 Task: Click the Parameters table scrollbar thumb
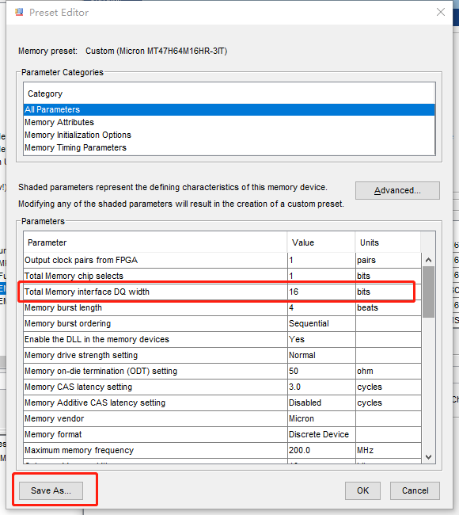pos(428,292)
